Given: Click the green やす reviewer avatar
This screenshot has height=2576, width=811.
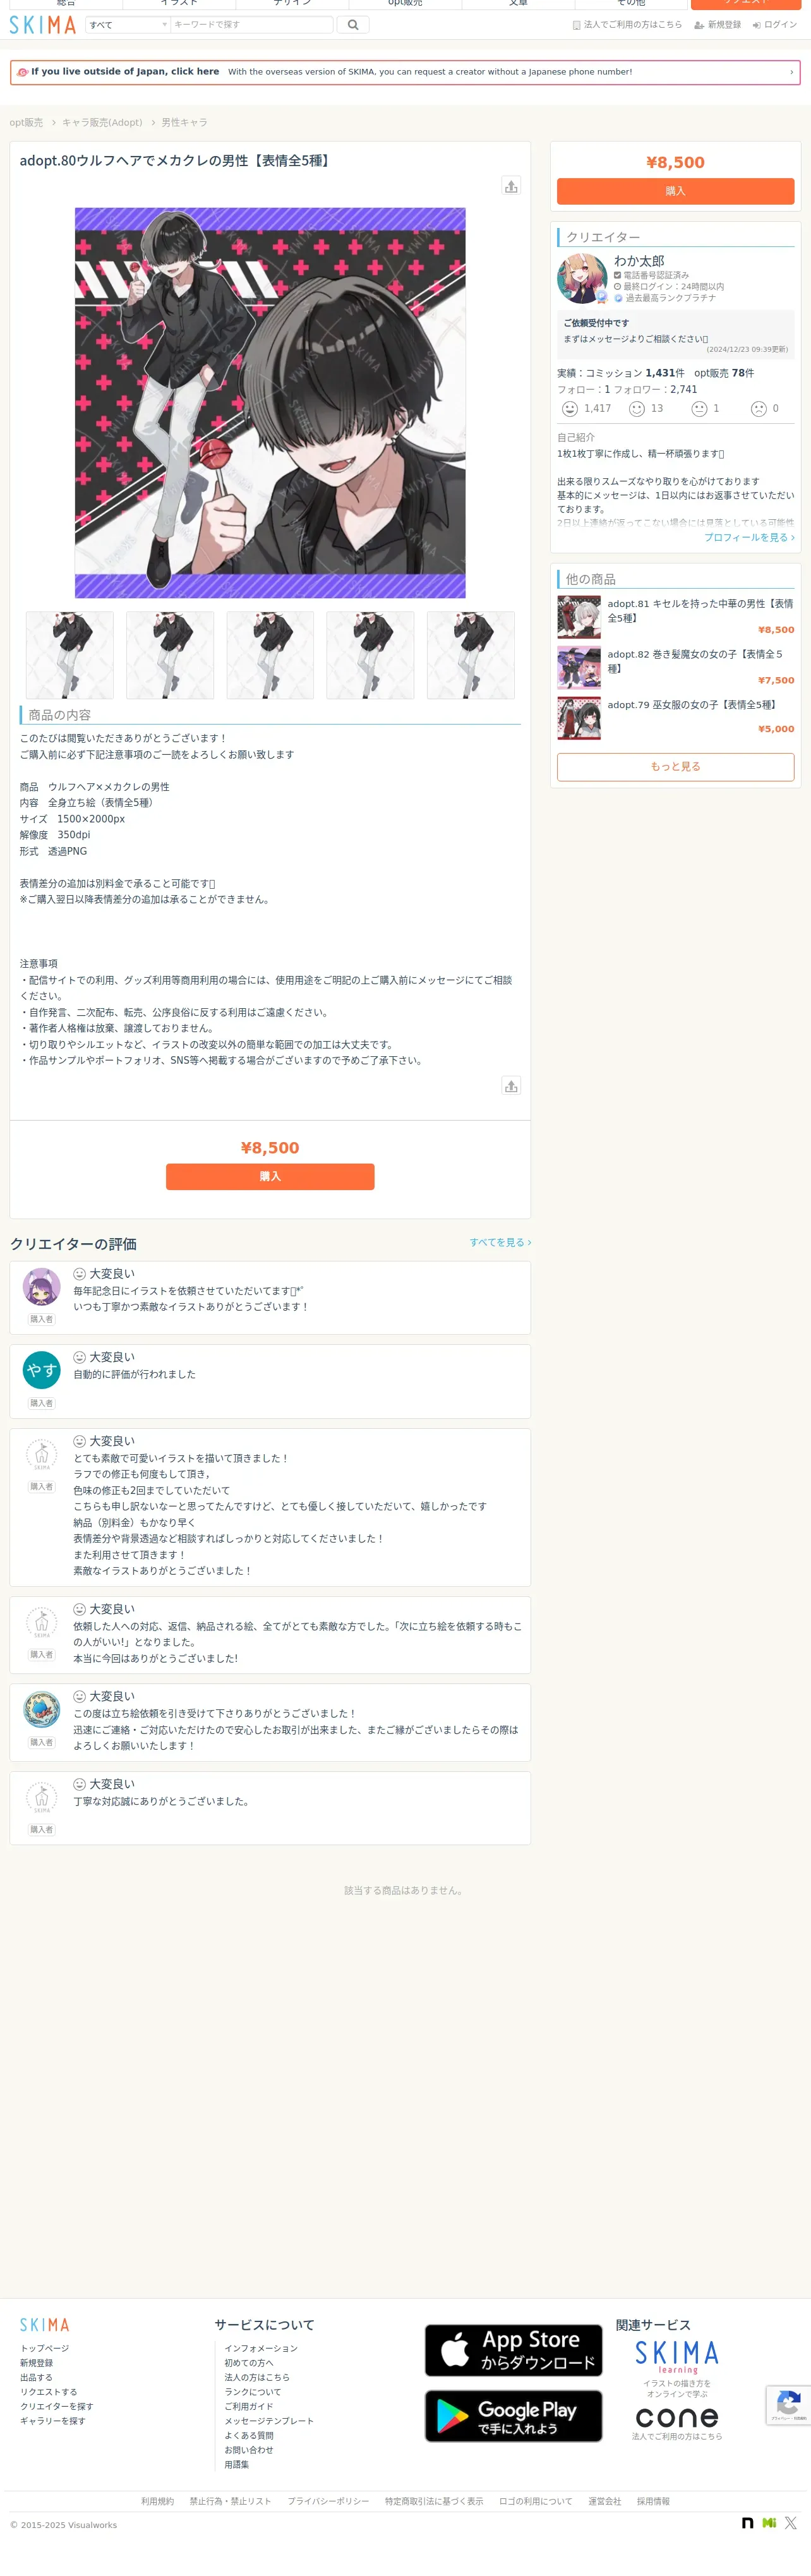Looking at the screenshot, I should point(41,1371).
